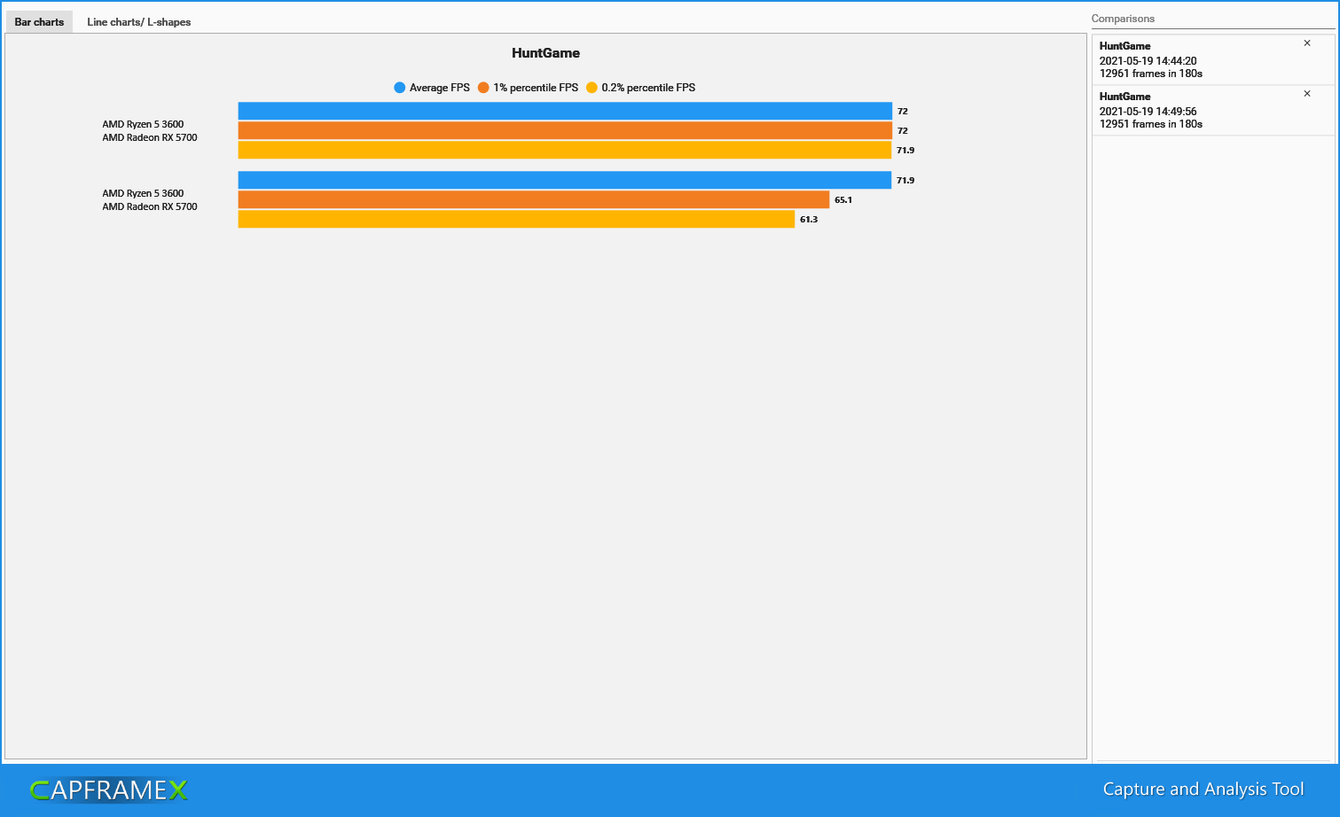The height and width of the screenshot is (817, 1340).
Task: Open the Line charts/ L-shapes tab
Action: [139, 22]
